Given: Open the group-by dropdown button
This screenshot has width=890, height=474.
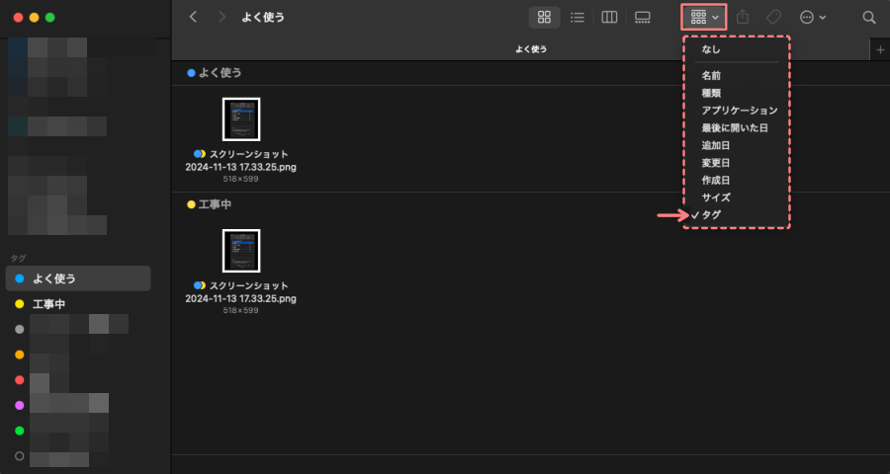Looking at the screenshot, I should (704, 18).
